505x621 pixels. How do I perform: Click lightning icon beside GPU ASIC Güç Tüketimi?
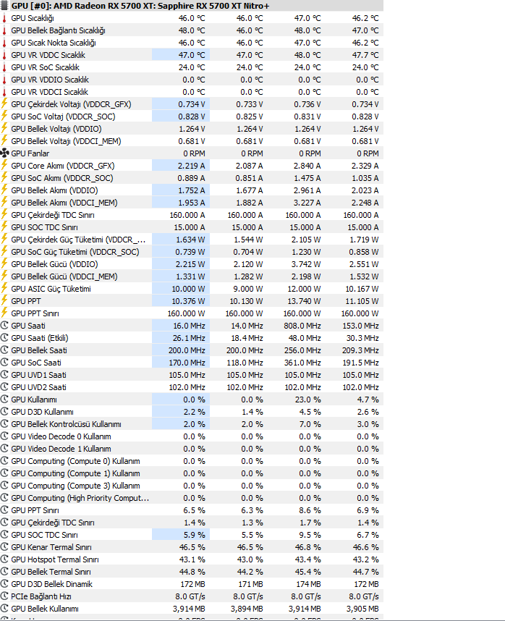(x=4, y=288)
